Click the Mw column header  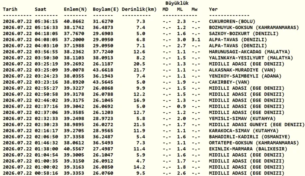coord(194,9)
